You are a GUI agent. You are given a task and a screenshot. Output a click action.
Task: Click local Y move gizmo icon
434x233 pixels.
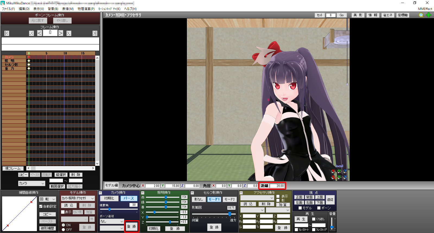point(339,177)
